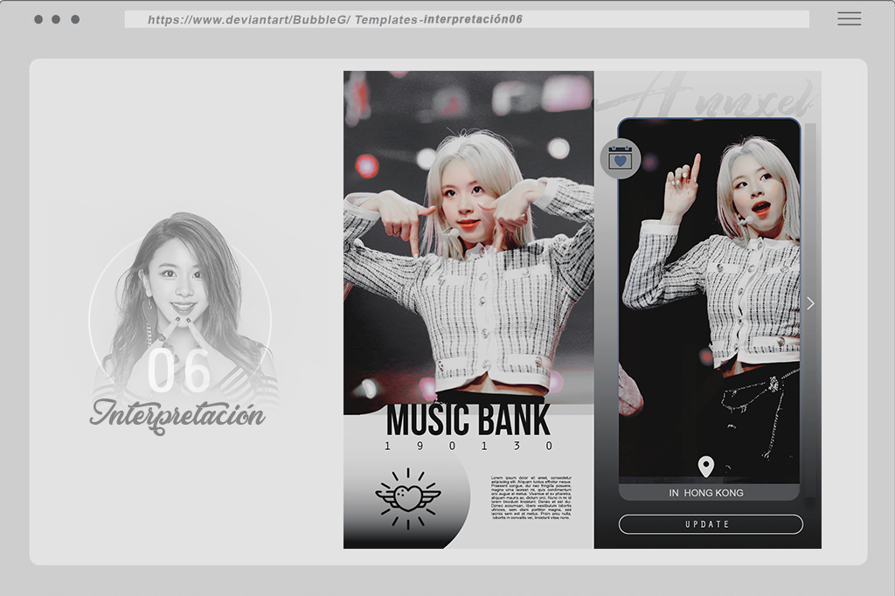Go to next photo with right chevron
895x596 pixels.
click(810, 303)
